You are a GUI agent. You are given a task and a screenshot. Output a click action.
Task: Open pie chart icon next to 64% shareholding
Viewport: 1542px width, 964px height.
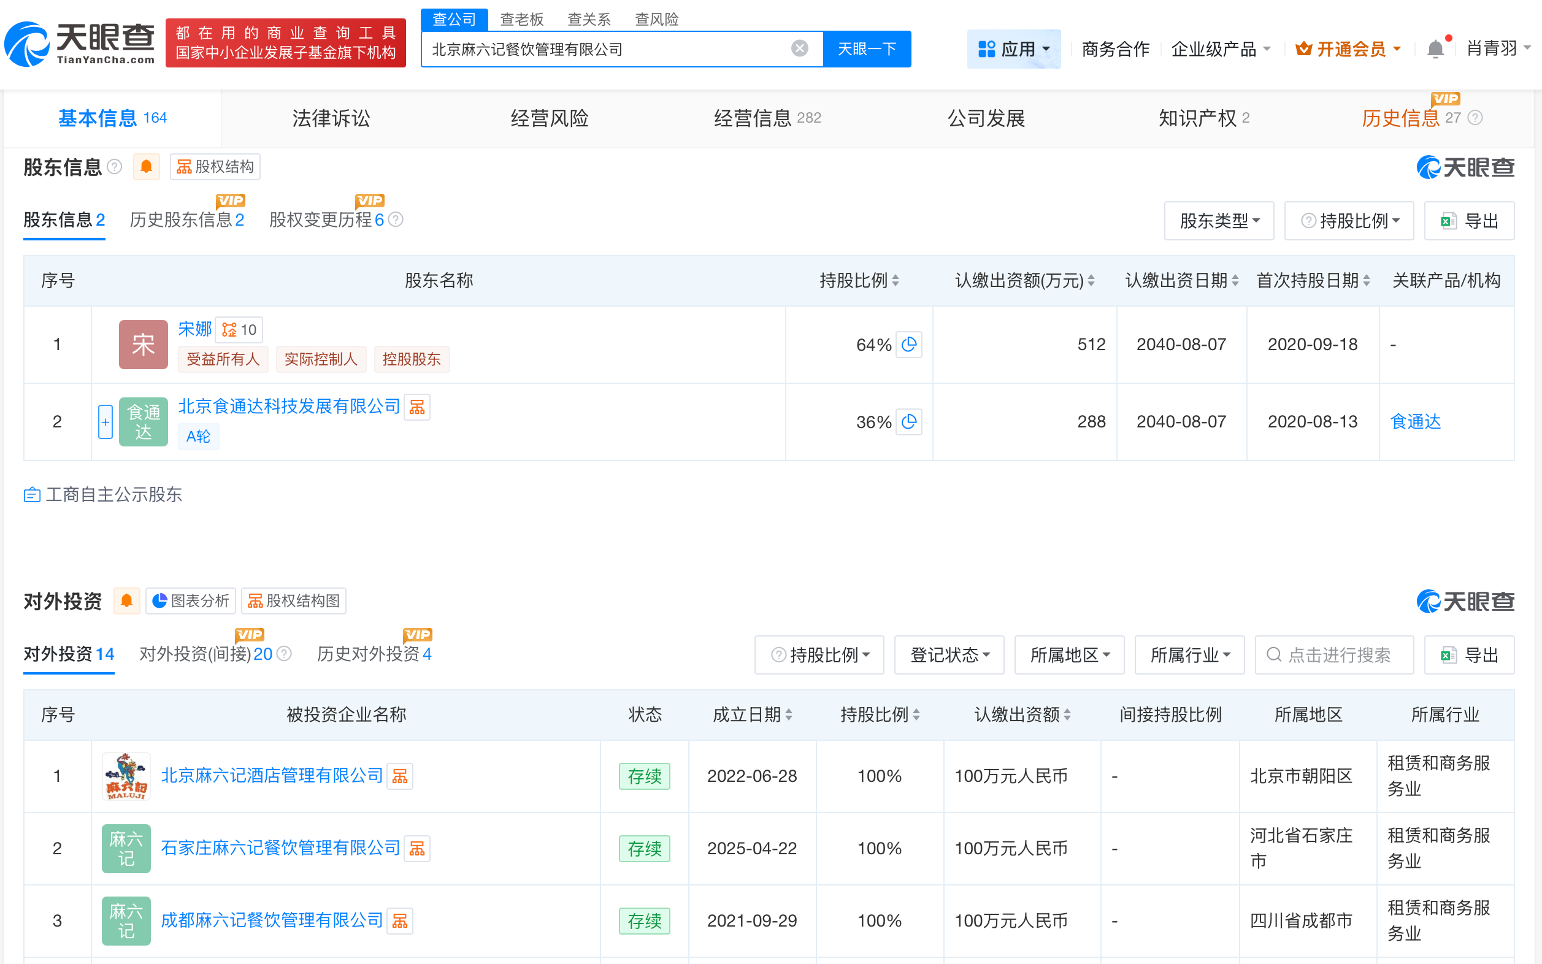910,344
